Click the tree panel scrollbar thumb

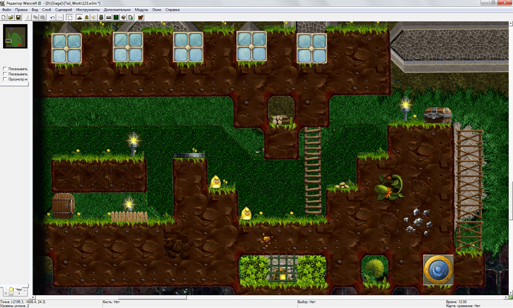click(x=11, y=293)
